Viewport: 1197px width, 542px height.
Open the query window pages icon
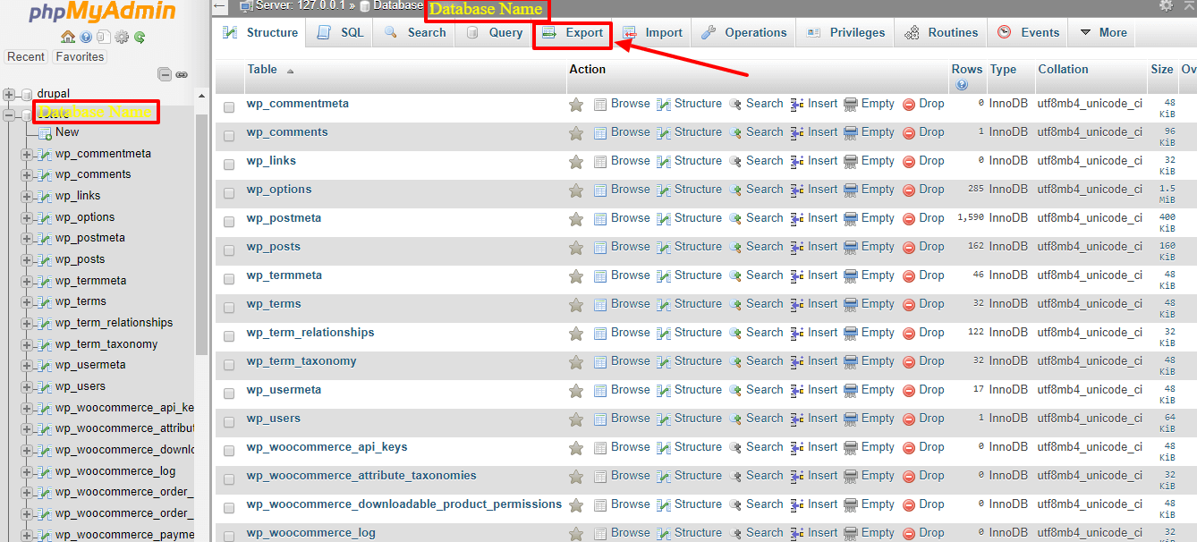tap(104, 37)
